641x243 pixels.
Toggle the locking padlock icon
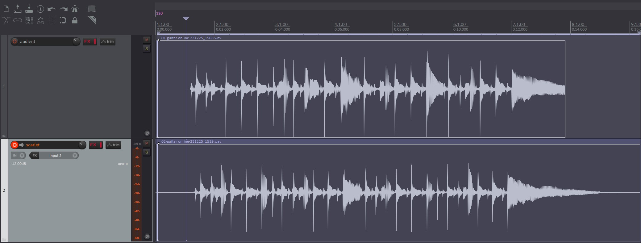point(75,20)
